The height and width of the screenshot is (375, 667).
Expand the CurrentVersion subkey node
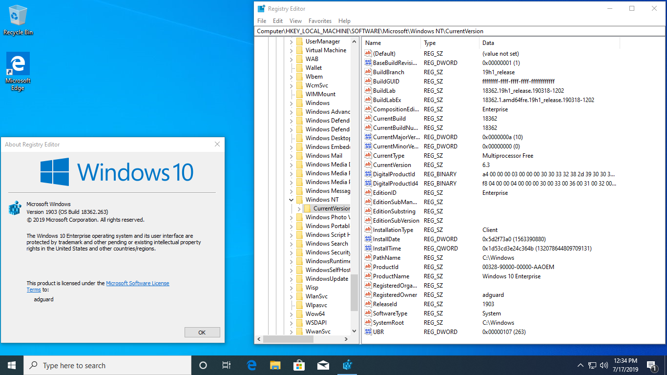(x=299, y=208)
